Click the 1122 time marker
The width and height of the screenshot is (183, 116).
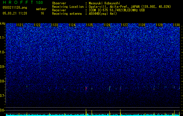coord(37,25)
